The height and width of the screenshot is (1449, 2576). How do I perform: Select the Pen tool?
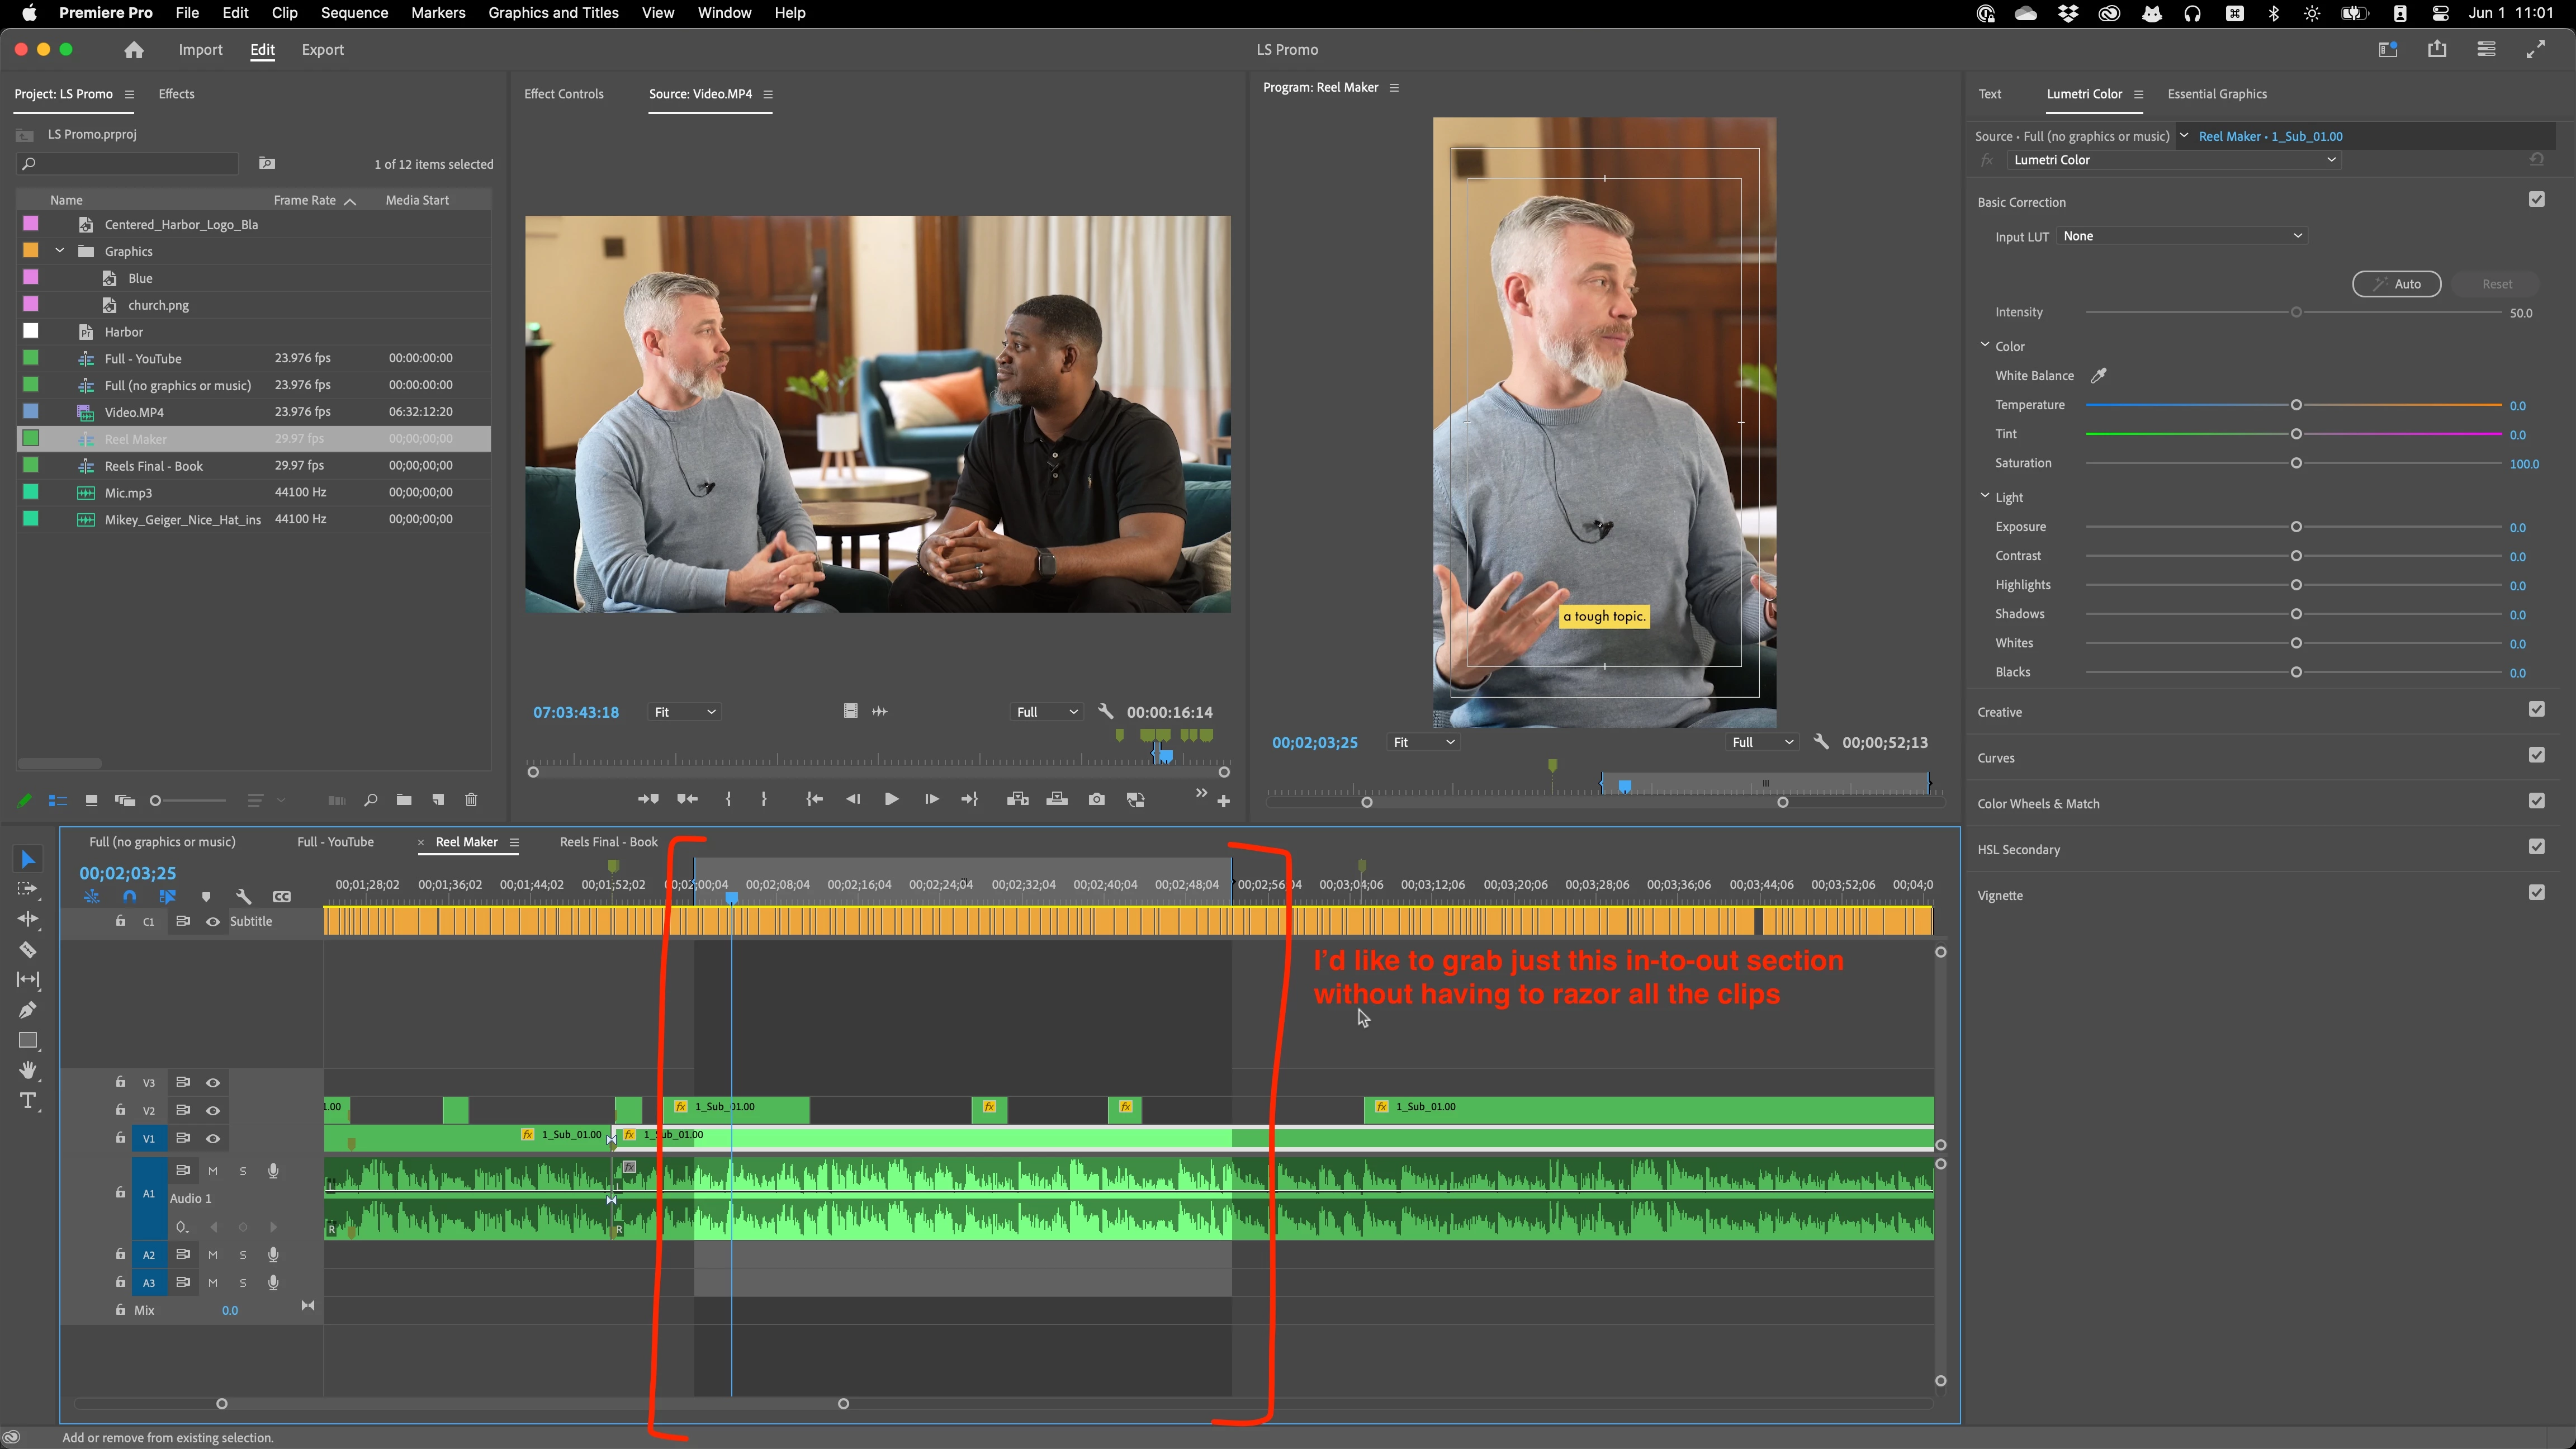pyautogui.click(x=28, y=1010)
